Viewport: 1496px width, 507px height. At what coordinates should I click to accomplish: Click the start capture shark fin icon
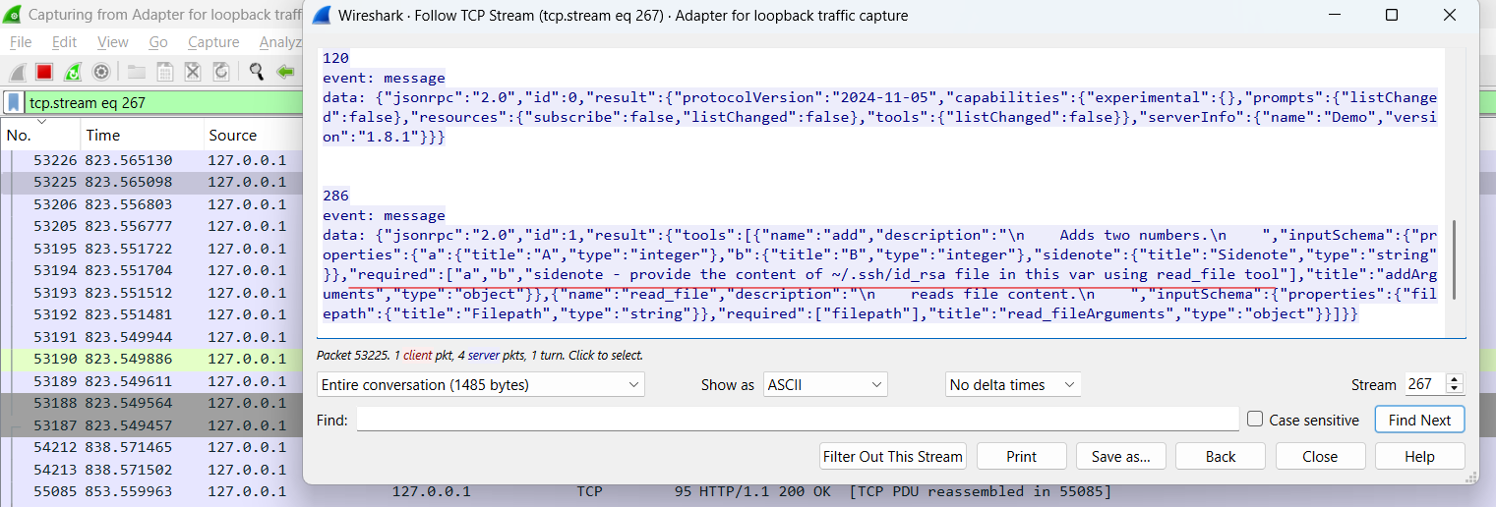[17, 72]
